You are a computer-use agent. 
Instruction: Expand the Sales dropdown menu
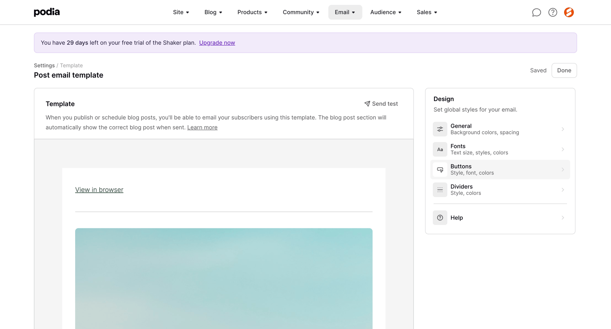coord(427,13)
